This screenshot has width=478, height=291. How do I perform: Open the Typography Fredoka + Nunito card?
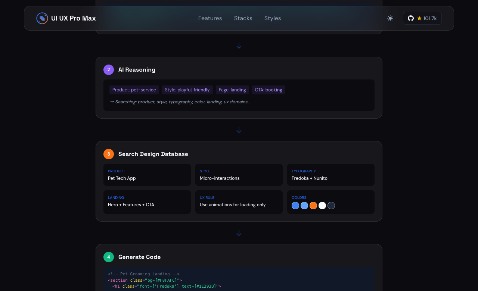tap(331, 175)
